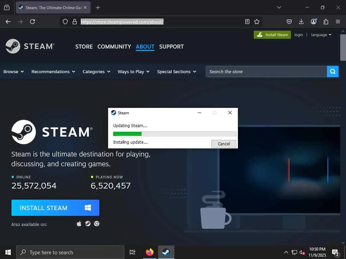Toggle reader view icon in address bar
346x259 pixels.
[247, 22]
